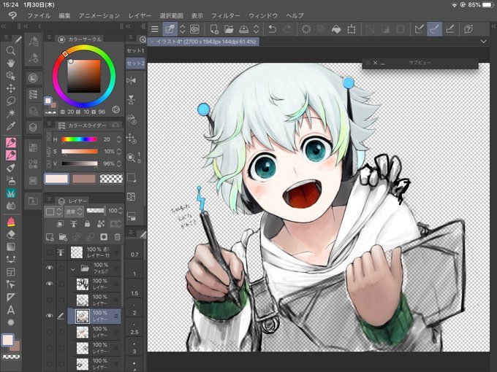Click the Fill bucket icon in command bar

click(x=336, y=29)
